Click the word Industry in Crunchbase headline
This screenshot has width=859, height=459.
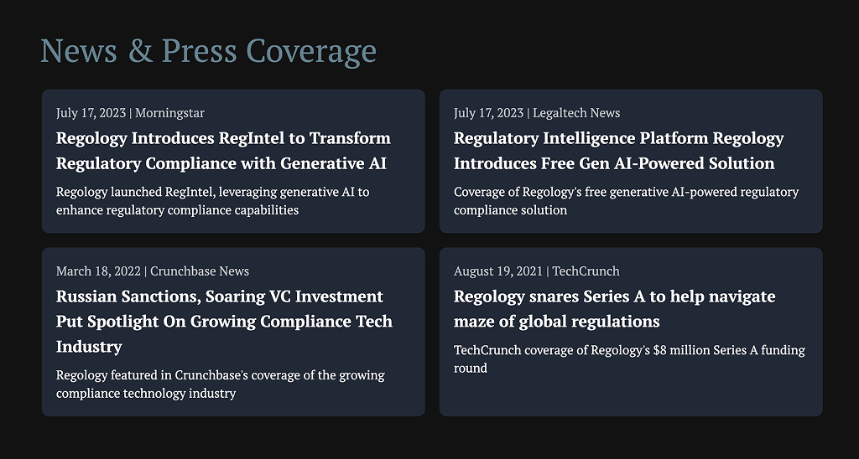89,346
